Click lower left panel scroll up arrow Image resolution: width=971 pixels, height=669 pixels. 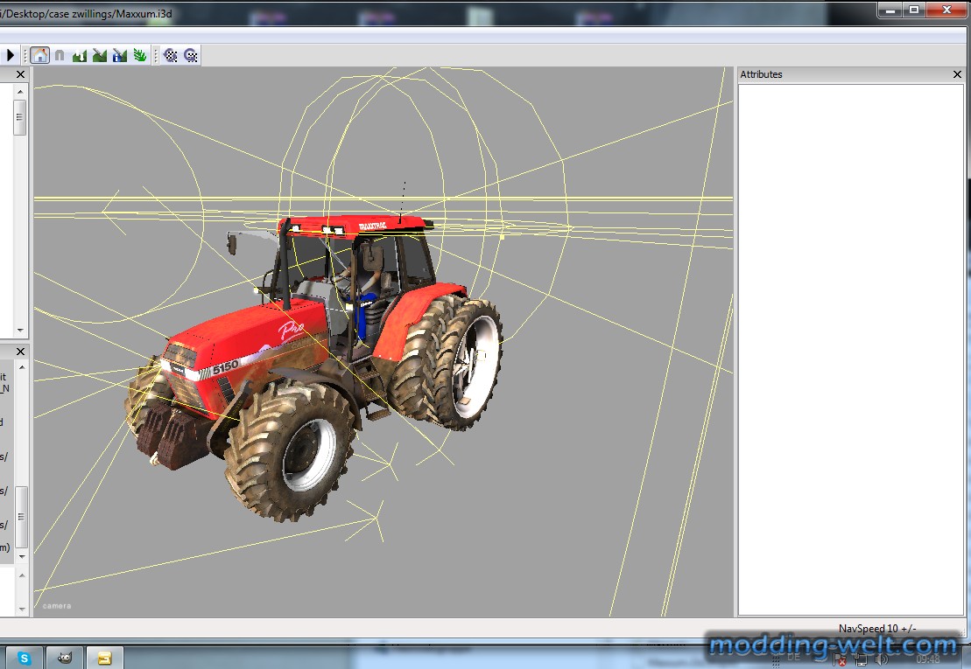(x=22, y=367)
